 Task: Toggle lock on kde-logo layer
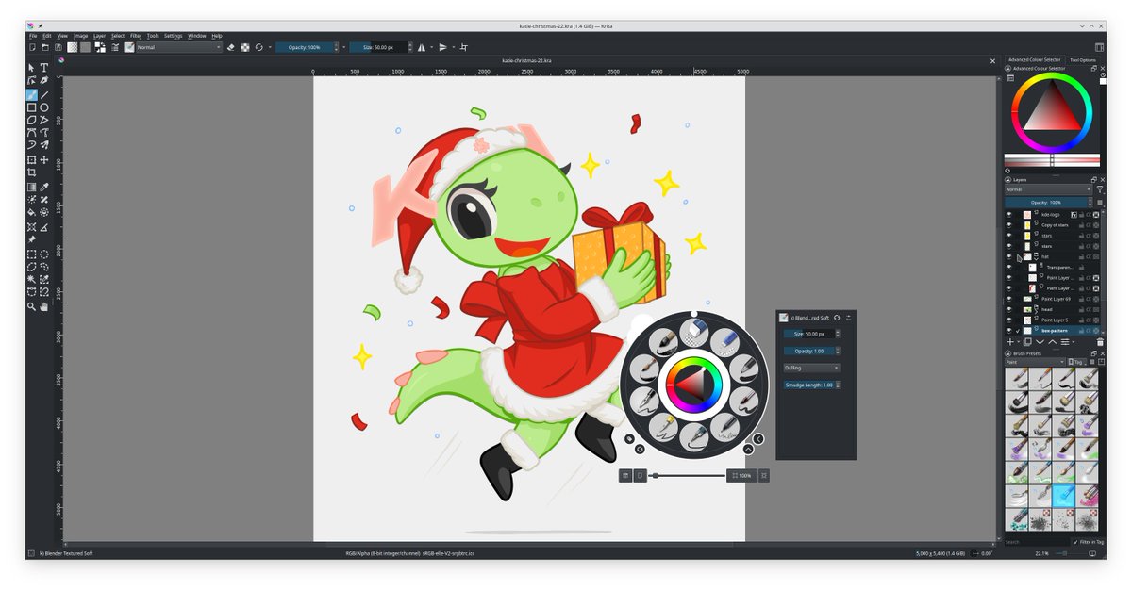tap(1081, 215)
